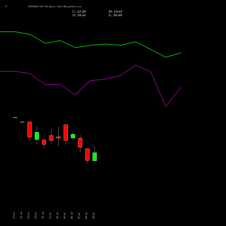Image resolution: width=226 pixels, height=226 pixels.
Task: Click the green indicator line's right end
Action: coord(181,53)
